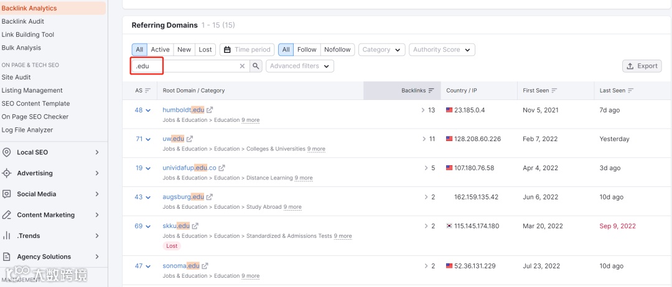Click the Advertising target icon
This screenshot has width=672, height=287.
[6, 173]
